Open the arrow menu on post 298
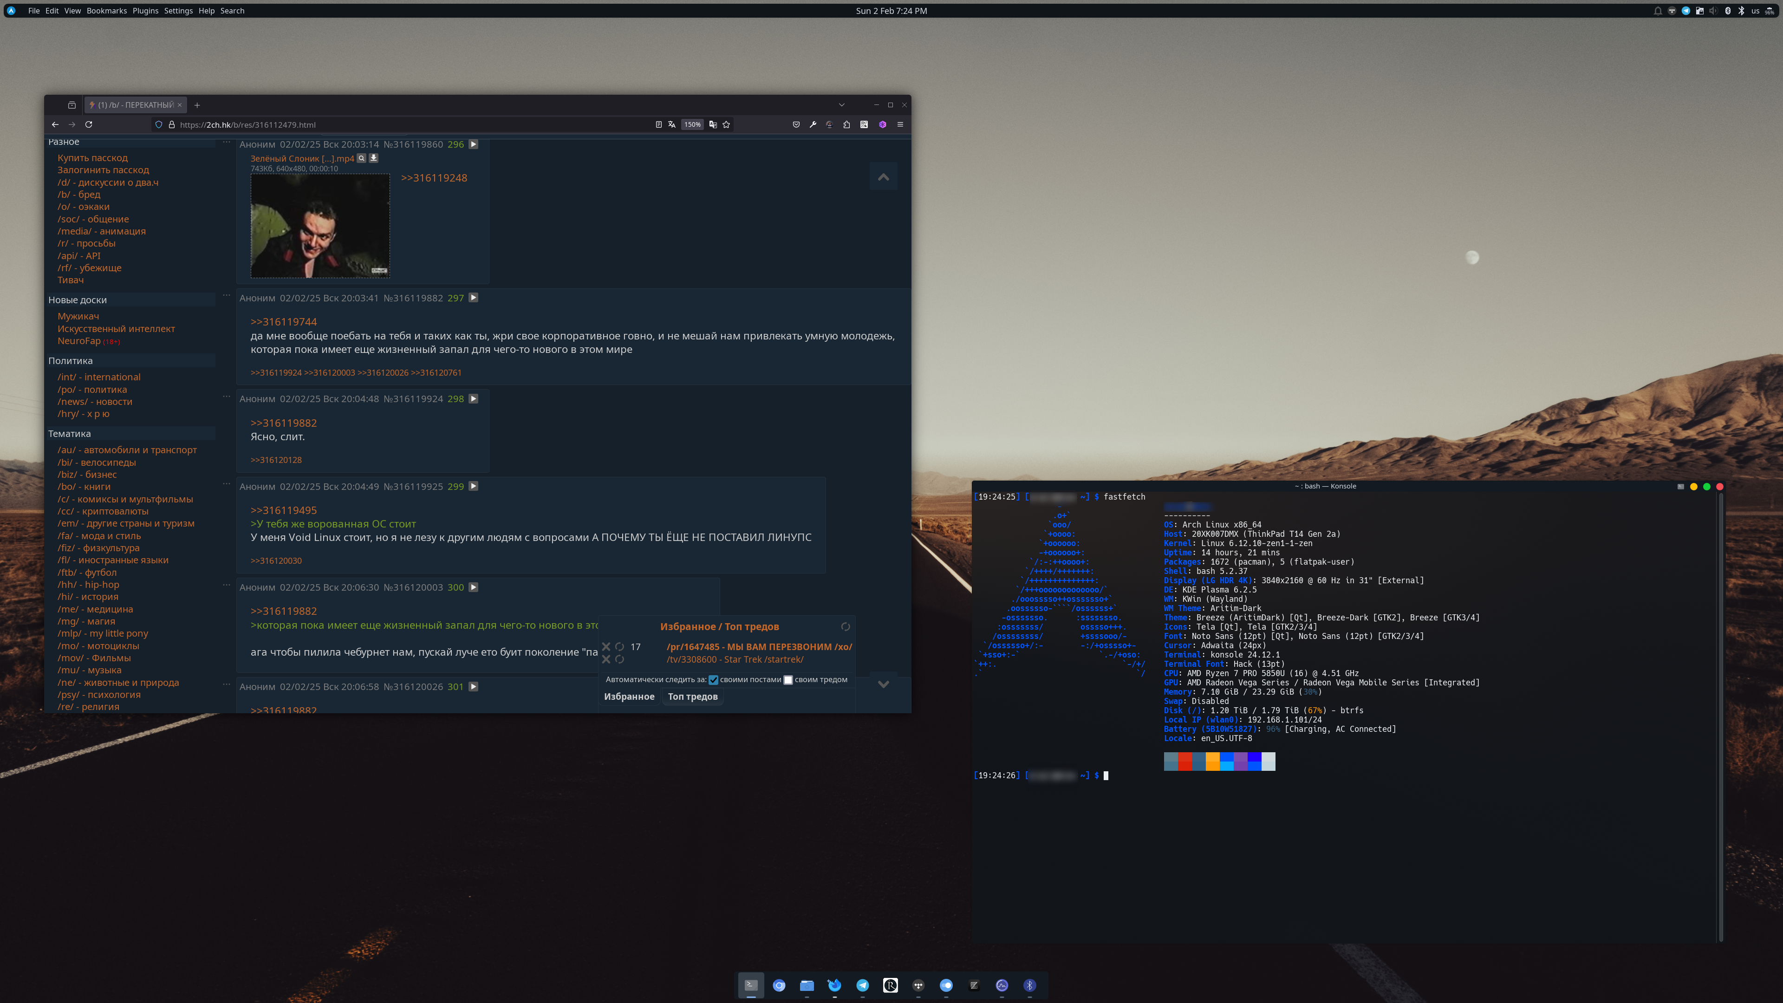 point(474,399)
